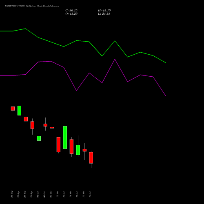Select the green candlestick above 25 Sep
Image resolution: width=204 pixels, height=204 pixels.
coord(19,111)
